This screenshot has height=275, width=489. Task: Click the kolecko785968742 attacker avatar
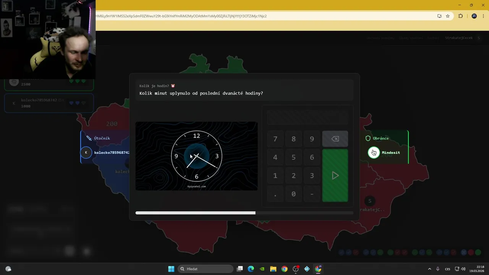(x=86, y=152)
